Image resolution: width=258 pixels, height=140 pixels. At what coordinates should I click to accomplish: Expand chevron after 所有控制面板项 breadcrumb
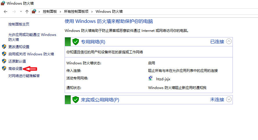92,12
